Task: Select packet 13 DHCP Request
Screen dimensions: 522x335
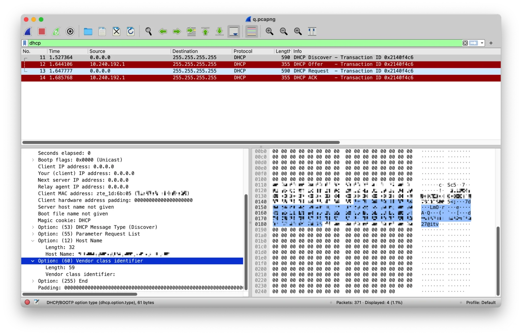Action: [261, 71]
